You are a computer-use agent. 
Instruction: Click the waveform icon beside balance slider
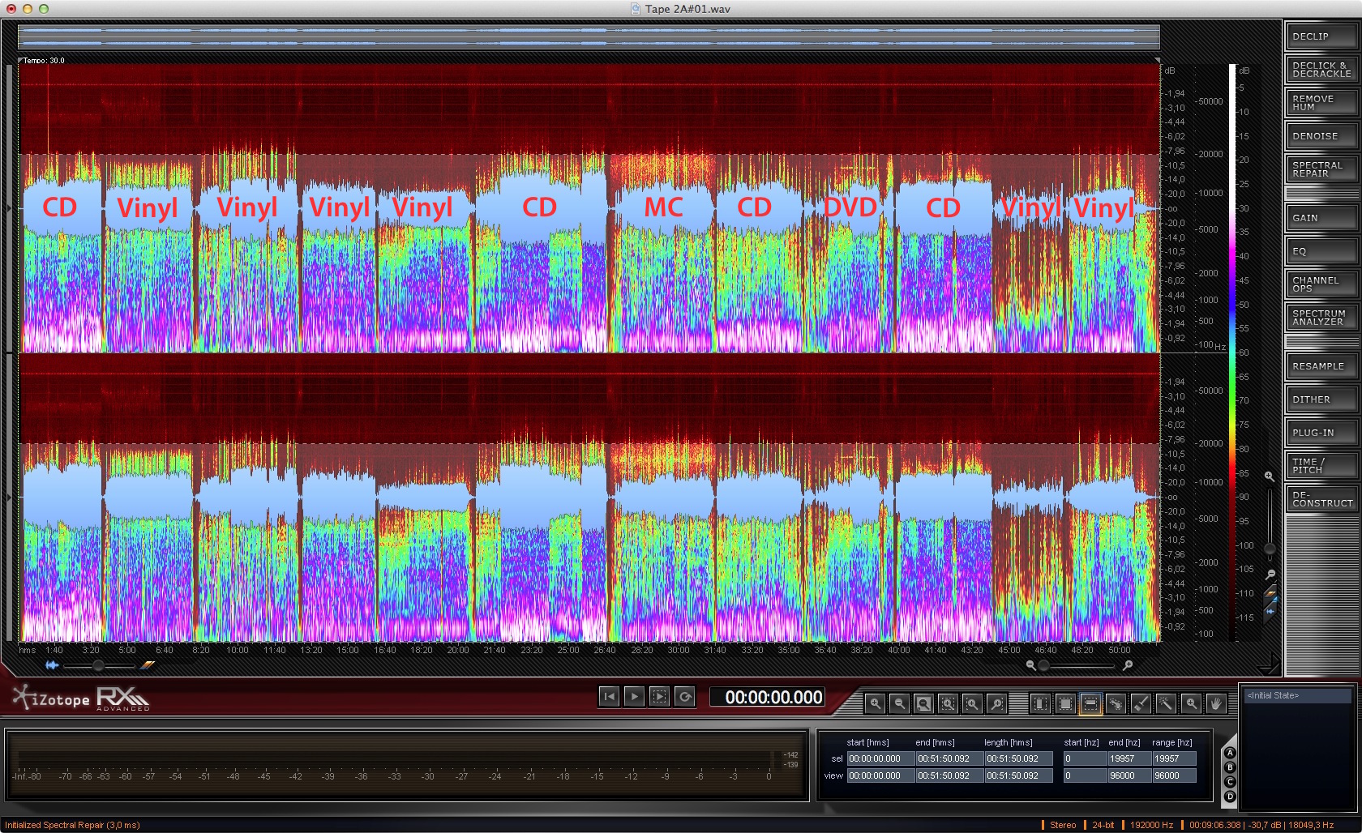52,665
